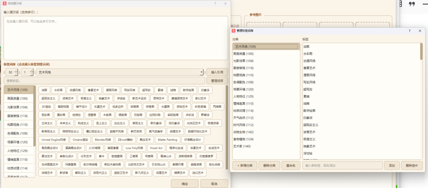The width and height of the screenshot is (428, 188).
Task: Choose 艺术家 (140) in 管理标签词库 list
Action: [x=266, y=146]
